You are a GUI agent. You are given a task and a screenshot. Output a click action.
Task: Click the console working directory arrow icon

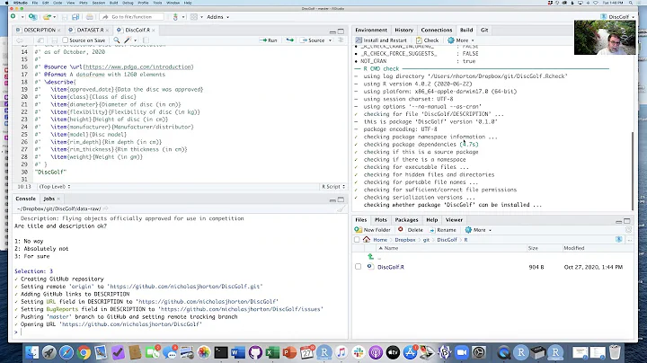point(106,208)
